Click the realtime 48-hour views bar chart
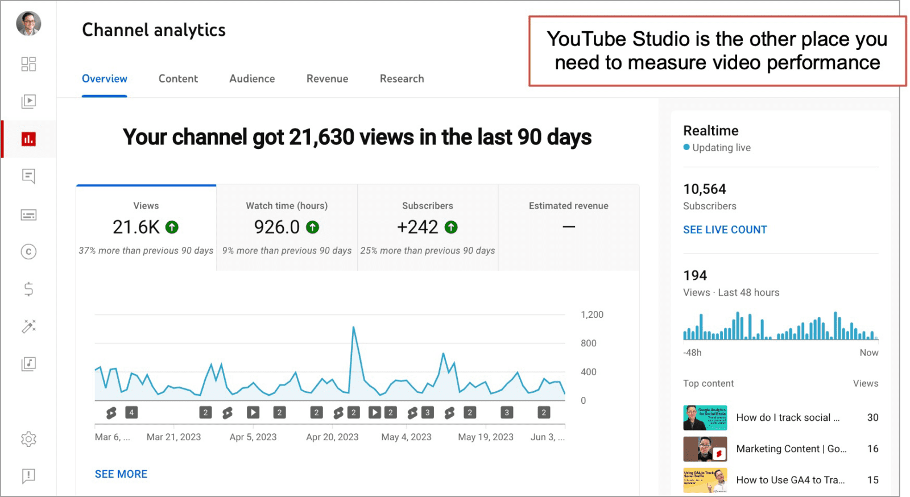Viewport: 910px width, 497px height. pos(781,326)
